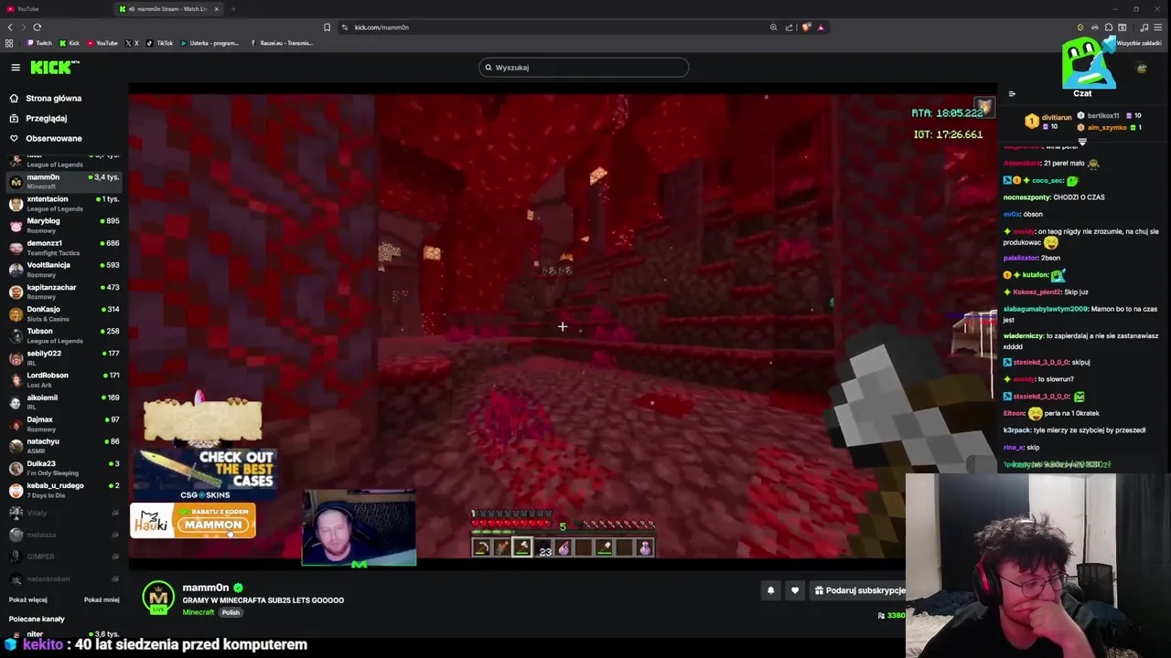Open Dulka23 channel in sidebar
This screenshot has width=1171, height=658.
(64, 467)
